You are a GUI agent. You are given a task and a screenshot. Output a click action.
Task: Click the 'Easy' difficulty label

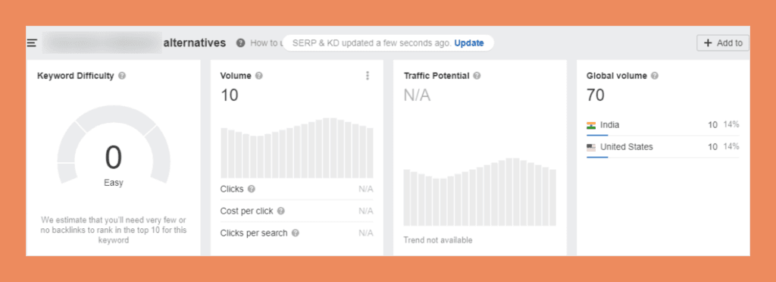click(x=114, y=183)
